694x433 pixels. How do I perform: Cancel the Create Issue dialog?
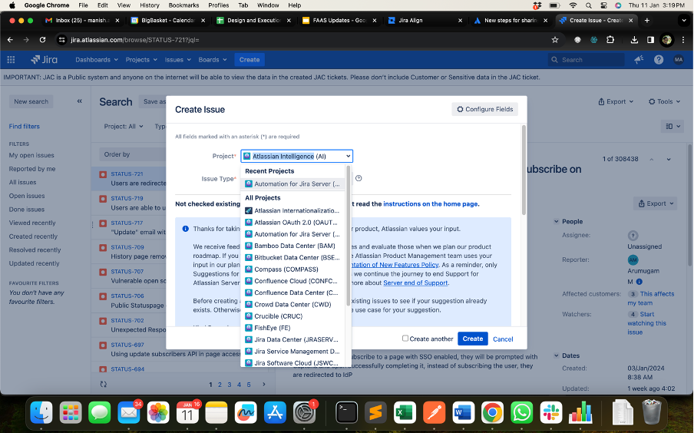click(x=503, y=339)
